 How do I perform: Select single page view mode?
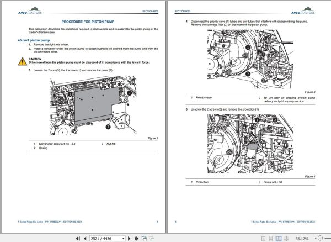[263, 238]
